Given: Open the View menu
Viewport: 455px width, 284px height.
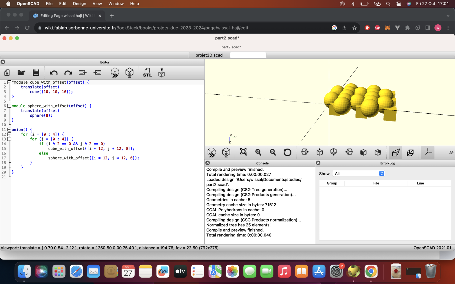Looking at the screenshot, I should point(97,4).
